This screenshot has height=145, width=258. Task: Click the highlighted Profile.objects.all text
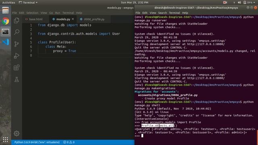[x=158, y=126]
